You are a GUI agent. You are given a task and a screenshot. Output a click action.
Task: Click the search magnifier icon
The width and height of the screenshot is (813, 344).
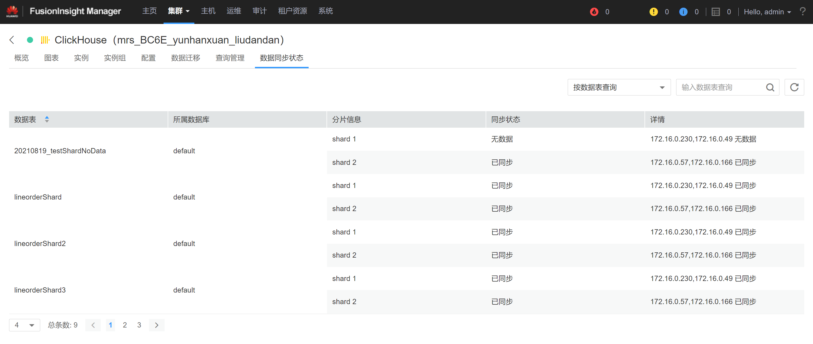(x=770, y=88)
